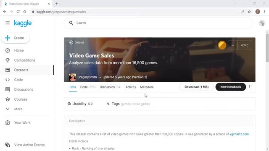Select the Data tab
The image size is (269, 151).
tap(73, 87)
